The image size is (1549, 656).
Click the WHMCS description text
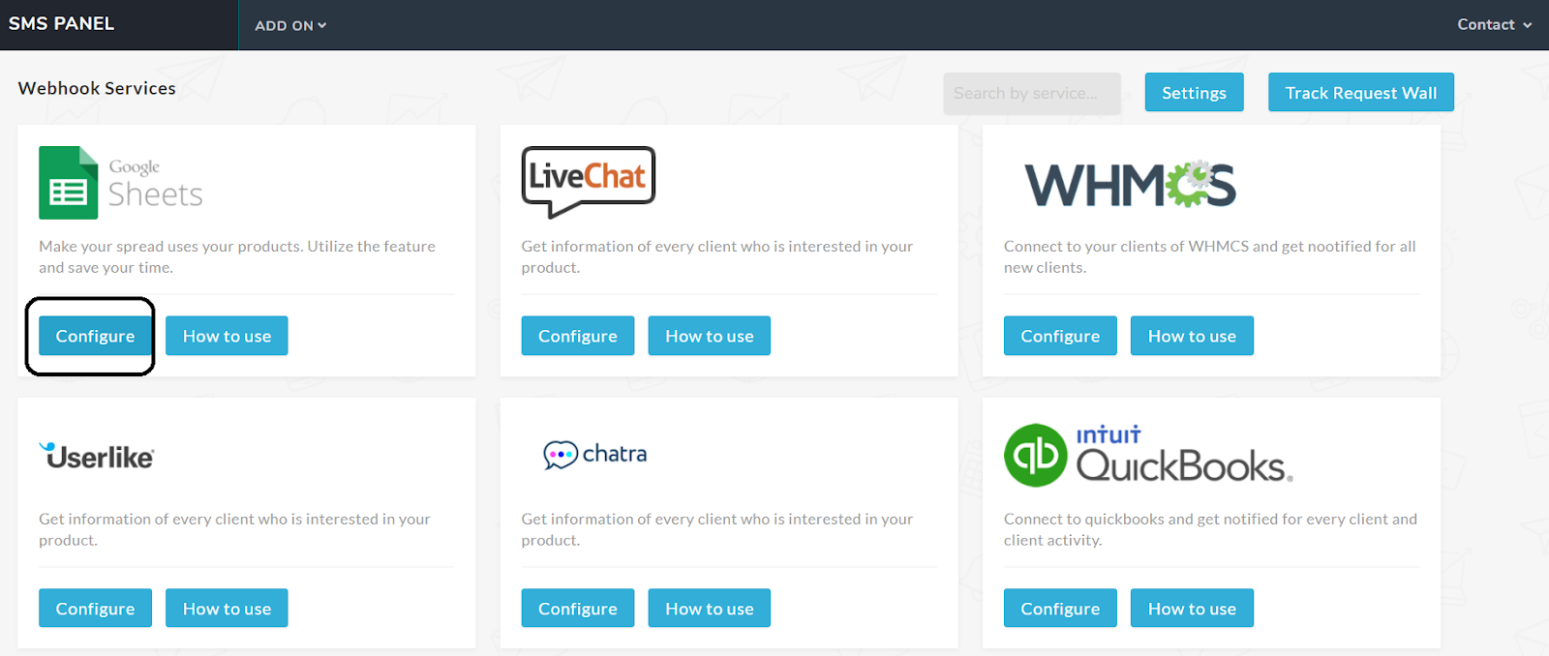coord(1209,257)
